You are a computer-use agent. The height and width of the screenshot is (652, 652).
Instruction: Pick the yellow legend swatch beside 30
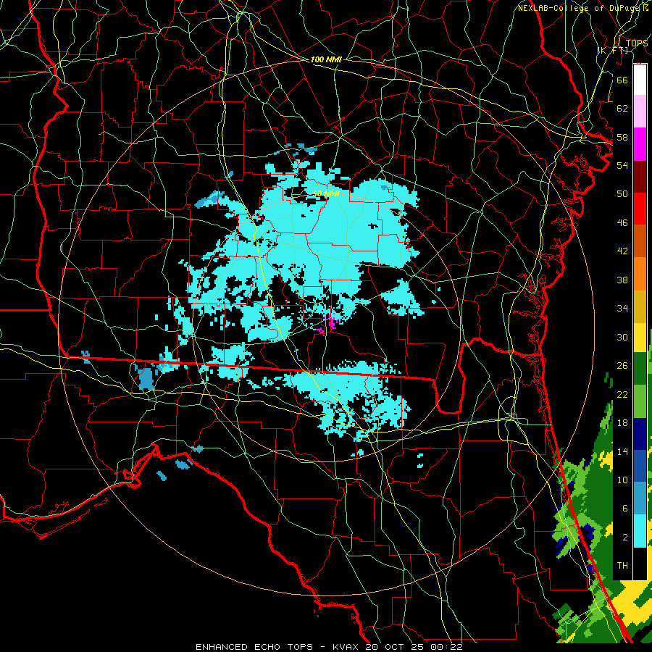pyautogui.click(x=640, y=338)
